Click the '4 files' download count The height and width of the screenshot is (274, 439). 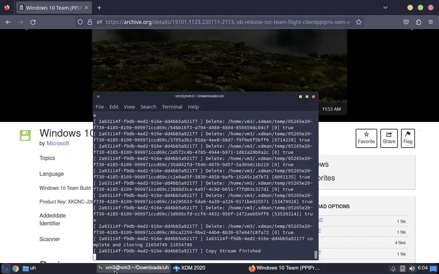(x=400, y=243)
